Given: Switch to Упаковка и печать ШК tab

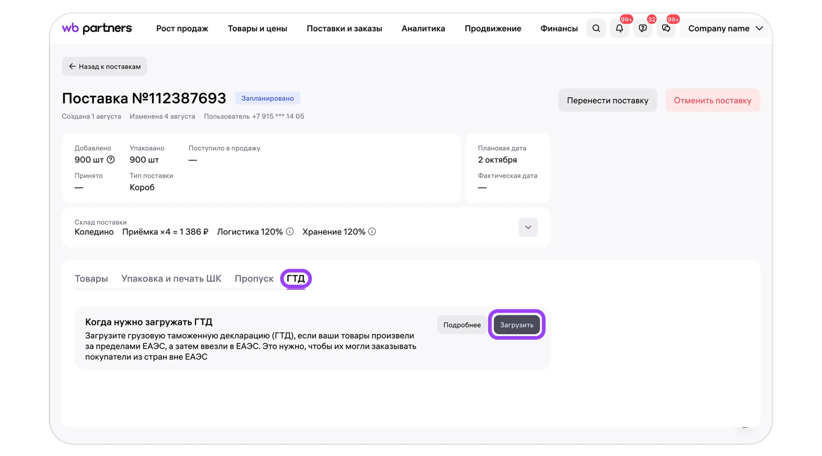Looking at the screenshot, I should point(171,279).
